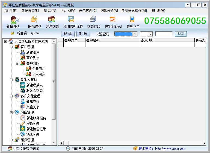
Task: Click the tree panel scroll-up arrow
Action: pyautogui.click(x=54, y=41)
